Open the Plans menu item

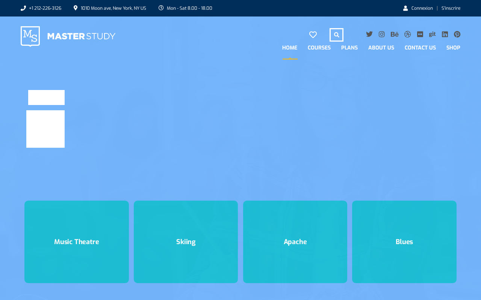[x=349, y=48]
